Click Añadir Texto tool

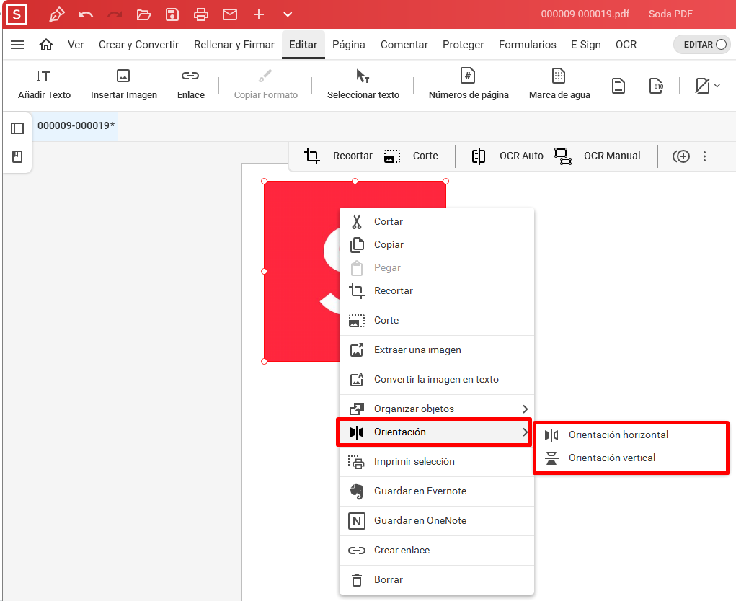point(44,85)
